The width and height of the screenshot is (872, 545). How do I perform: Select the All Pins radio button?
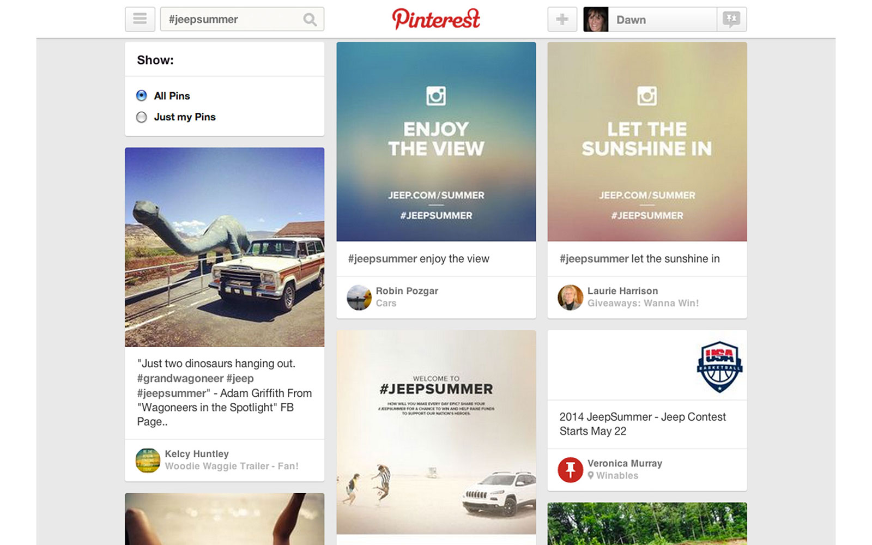142,95
